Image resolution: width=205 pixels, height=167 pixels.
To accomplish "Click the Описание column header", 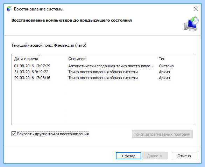I will pyautogui.click(x=77, y=59).
